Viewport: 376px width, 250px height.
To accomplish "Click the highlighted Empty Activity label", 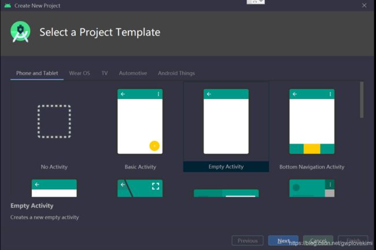I will pos(226,167).
